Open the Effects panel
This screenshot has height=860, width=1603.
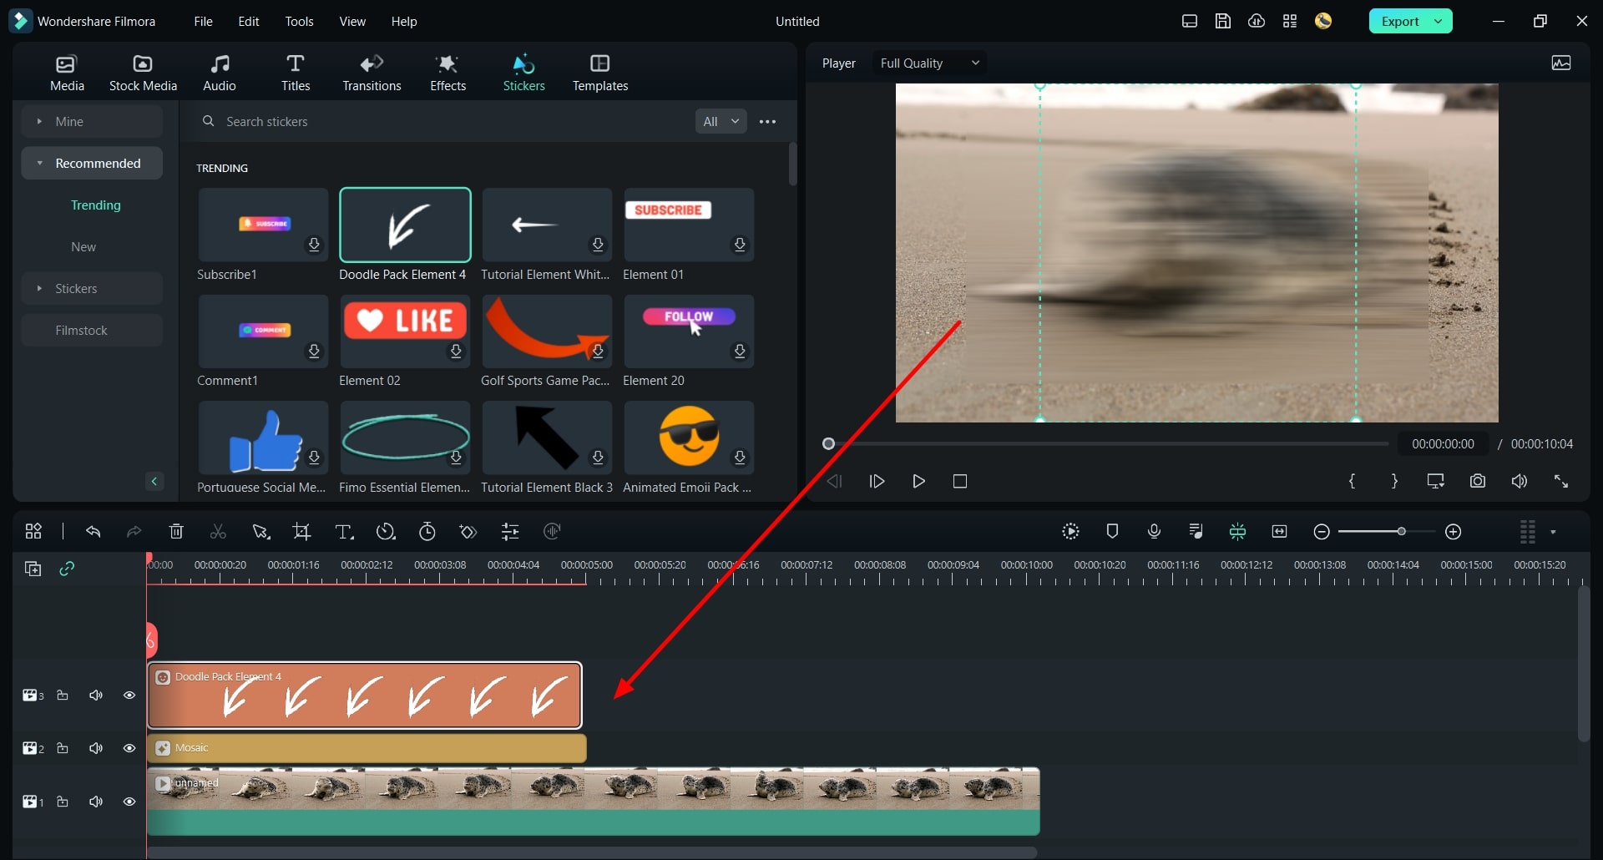click(x=448, y=71)
